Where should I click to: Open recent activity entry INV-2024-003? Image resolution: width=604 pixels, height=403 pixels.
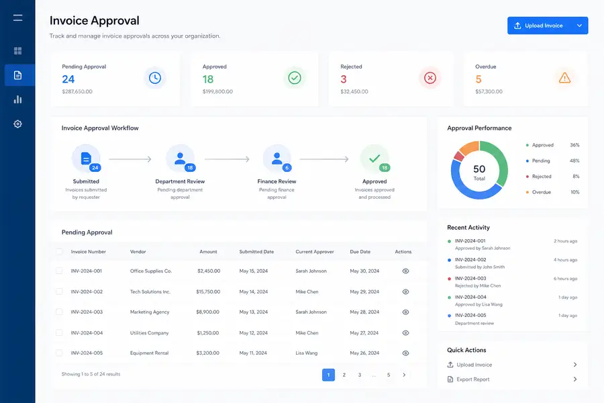coord(512,282)
